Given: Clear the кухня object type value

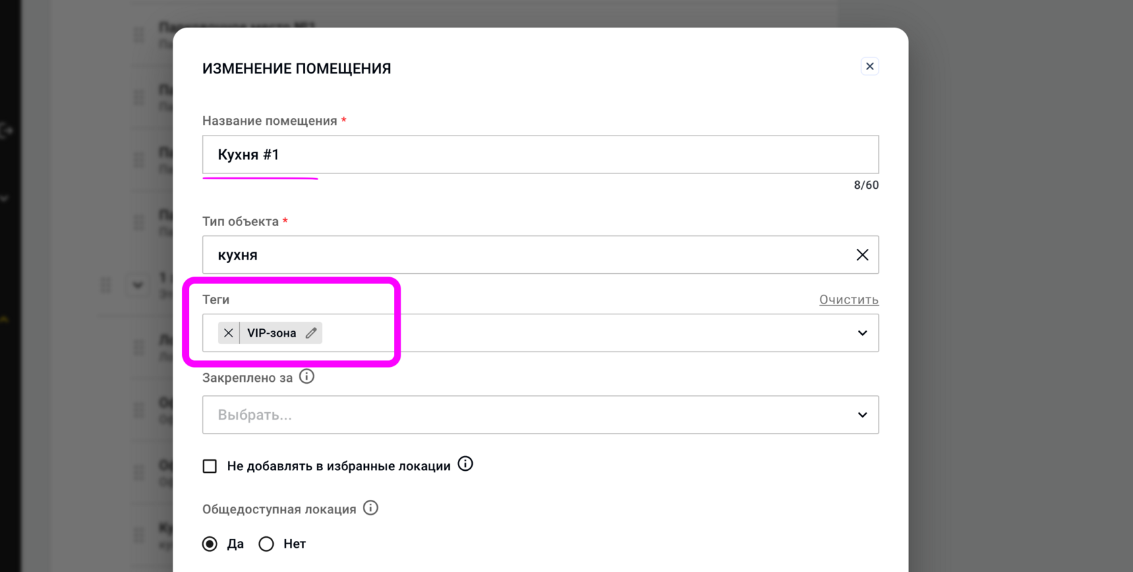Looking at the screenshot, I should tap(862, 255).
